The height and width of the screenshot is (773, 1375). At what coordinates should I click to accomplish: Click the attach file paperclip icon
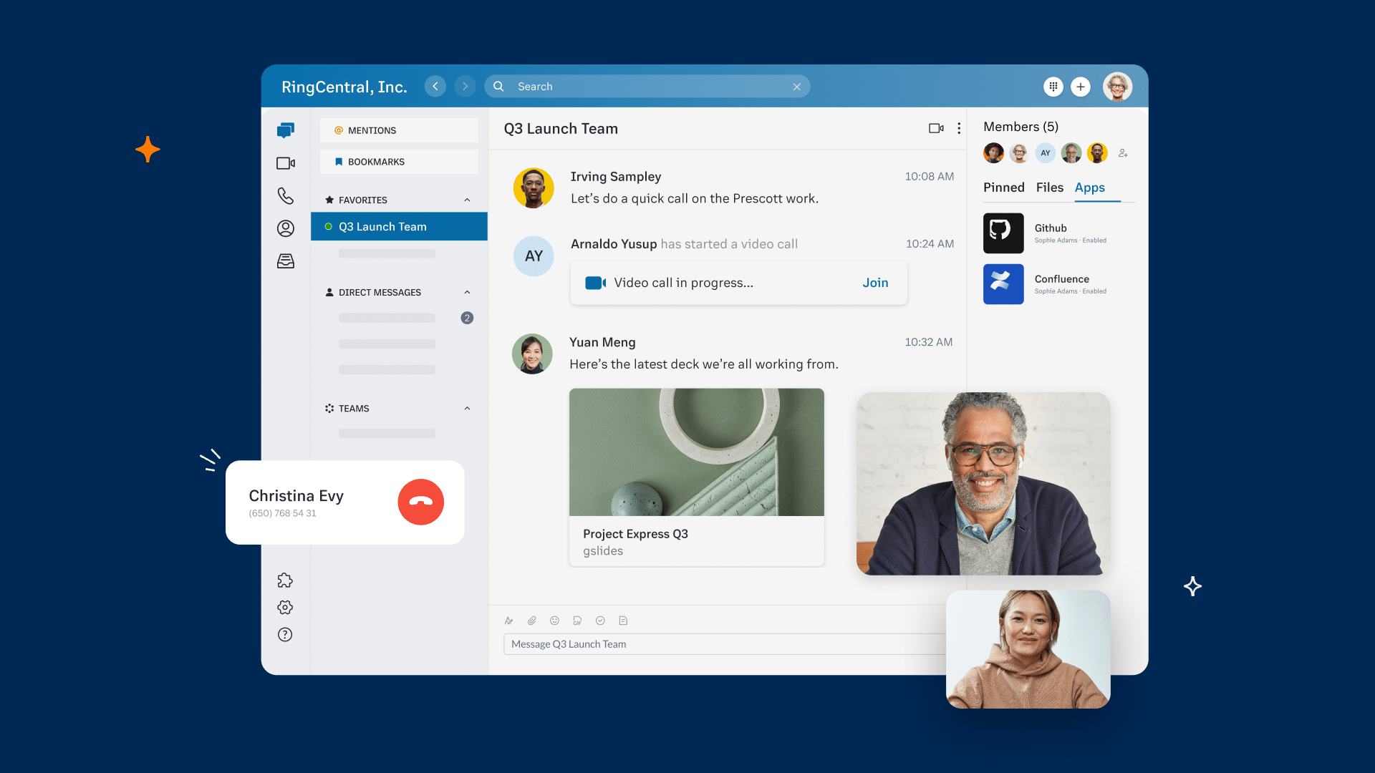[x=531, y=621]
